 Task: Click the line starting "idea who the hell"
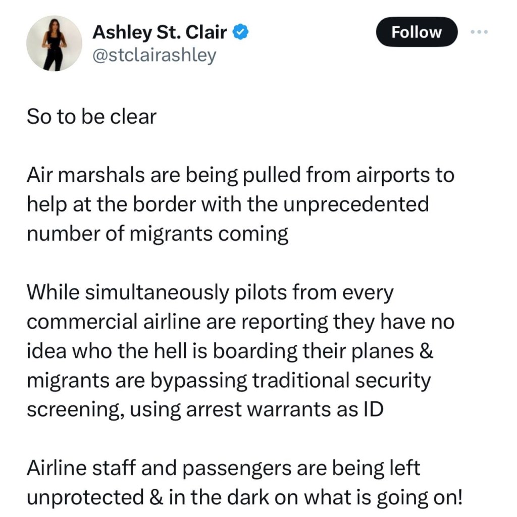230,351
